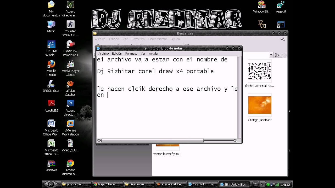Click Notepad title bar icon

coord(98,48)
